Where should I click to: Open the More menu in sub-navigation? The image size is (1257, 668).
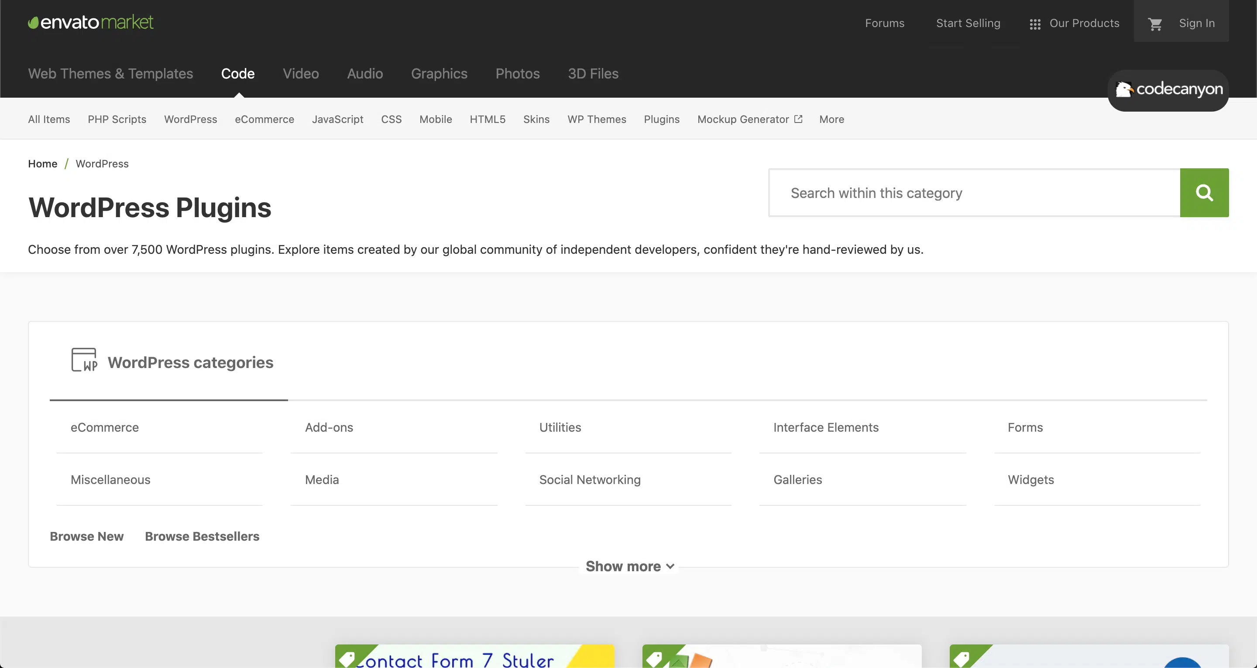click(x=831, y=119)
